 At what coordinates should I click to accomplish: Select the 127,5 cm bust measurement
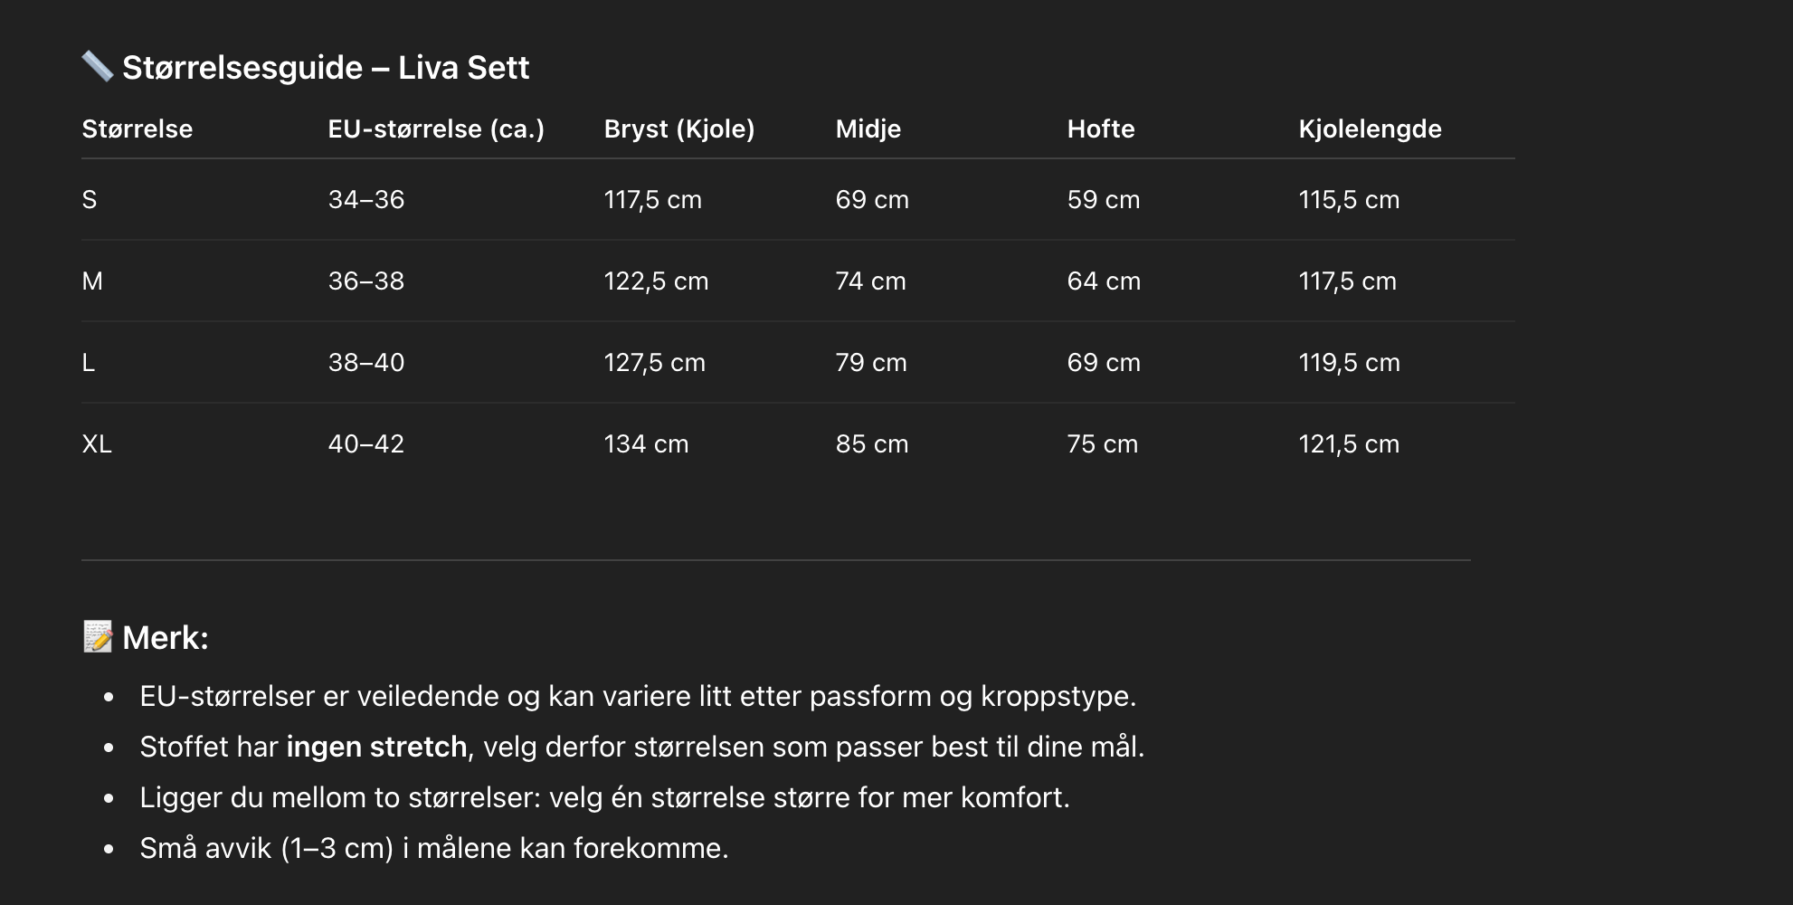[x=655, y=363]
